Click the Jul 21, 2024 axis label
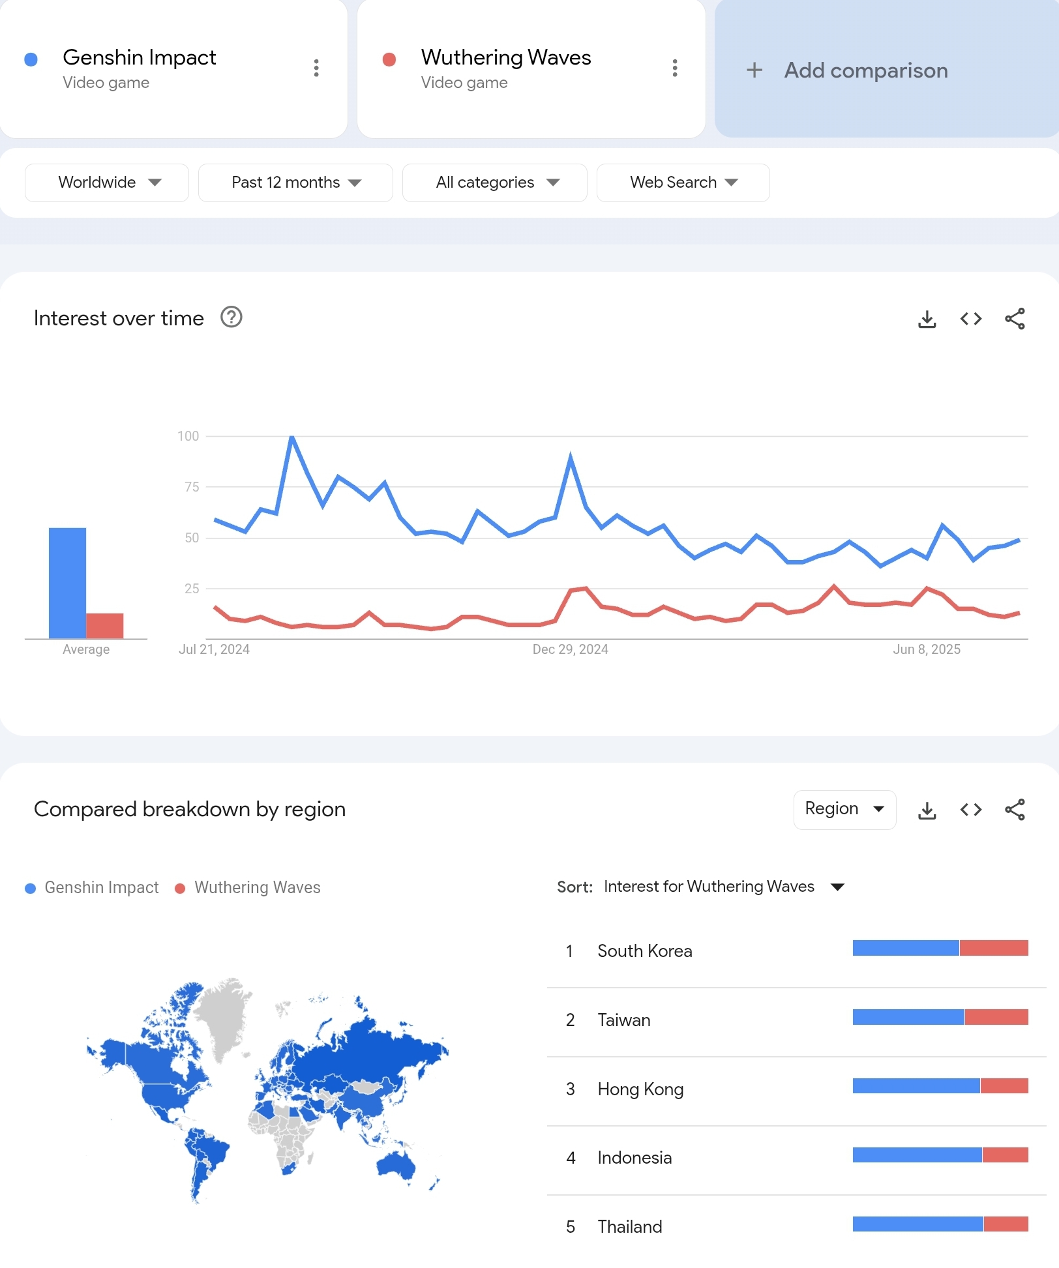 pyautogui.click(x=214, y=649)
